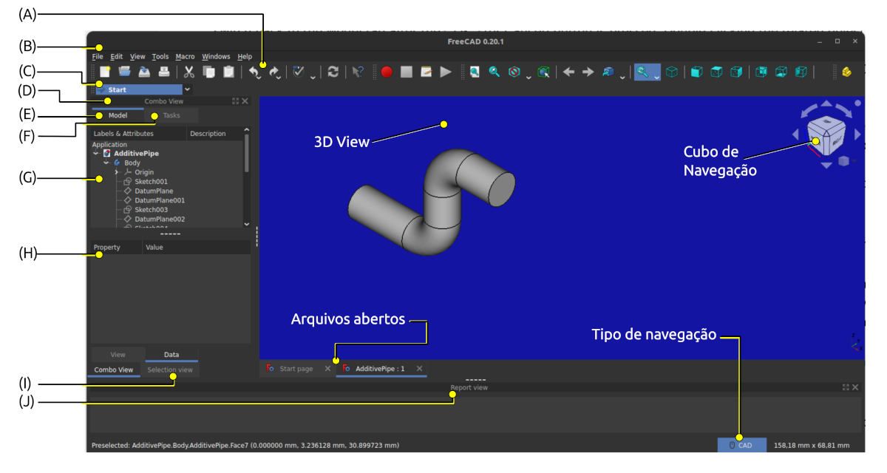887x473 pixels.
Task: Stop macro recording with the square button
Action: (407, 72)
